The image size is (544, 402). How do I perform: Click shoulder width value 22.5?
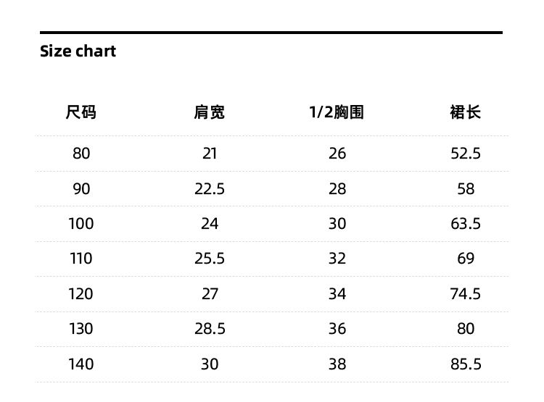tap(210, 189)
